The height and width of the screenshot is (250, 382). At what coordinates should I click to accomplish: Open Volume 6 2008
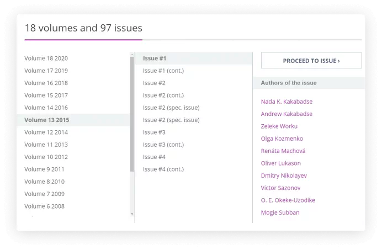45,206
